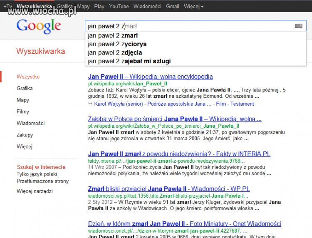Open Onet Wiadomości Foto Miniatury result

point(185,224)
